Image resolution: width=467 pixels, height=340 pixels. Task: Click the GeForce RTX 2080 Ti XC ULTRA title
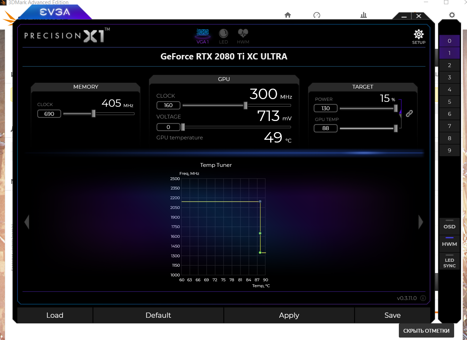coord(224,57)
